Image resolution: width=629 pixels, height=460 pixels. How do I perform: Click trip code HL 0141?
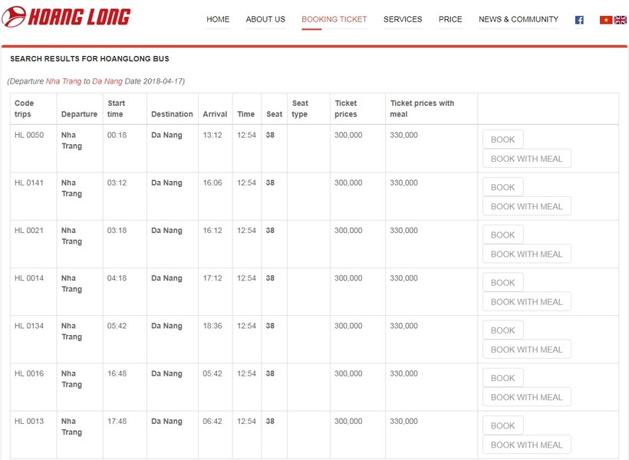tap(29, 182)
